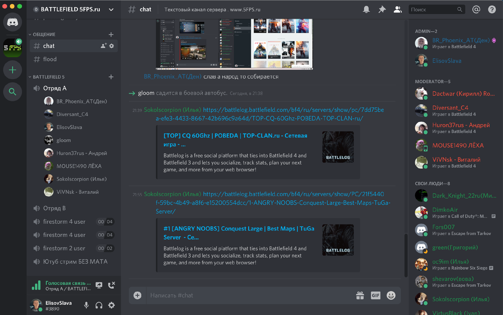Screen dimensions: 503x315
Task: Start screen share in voice panel
Action: [x=99, y=285]
